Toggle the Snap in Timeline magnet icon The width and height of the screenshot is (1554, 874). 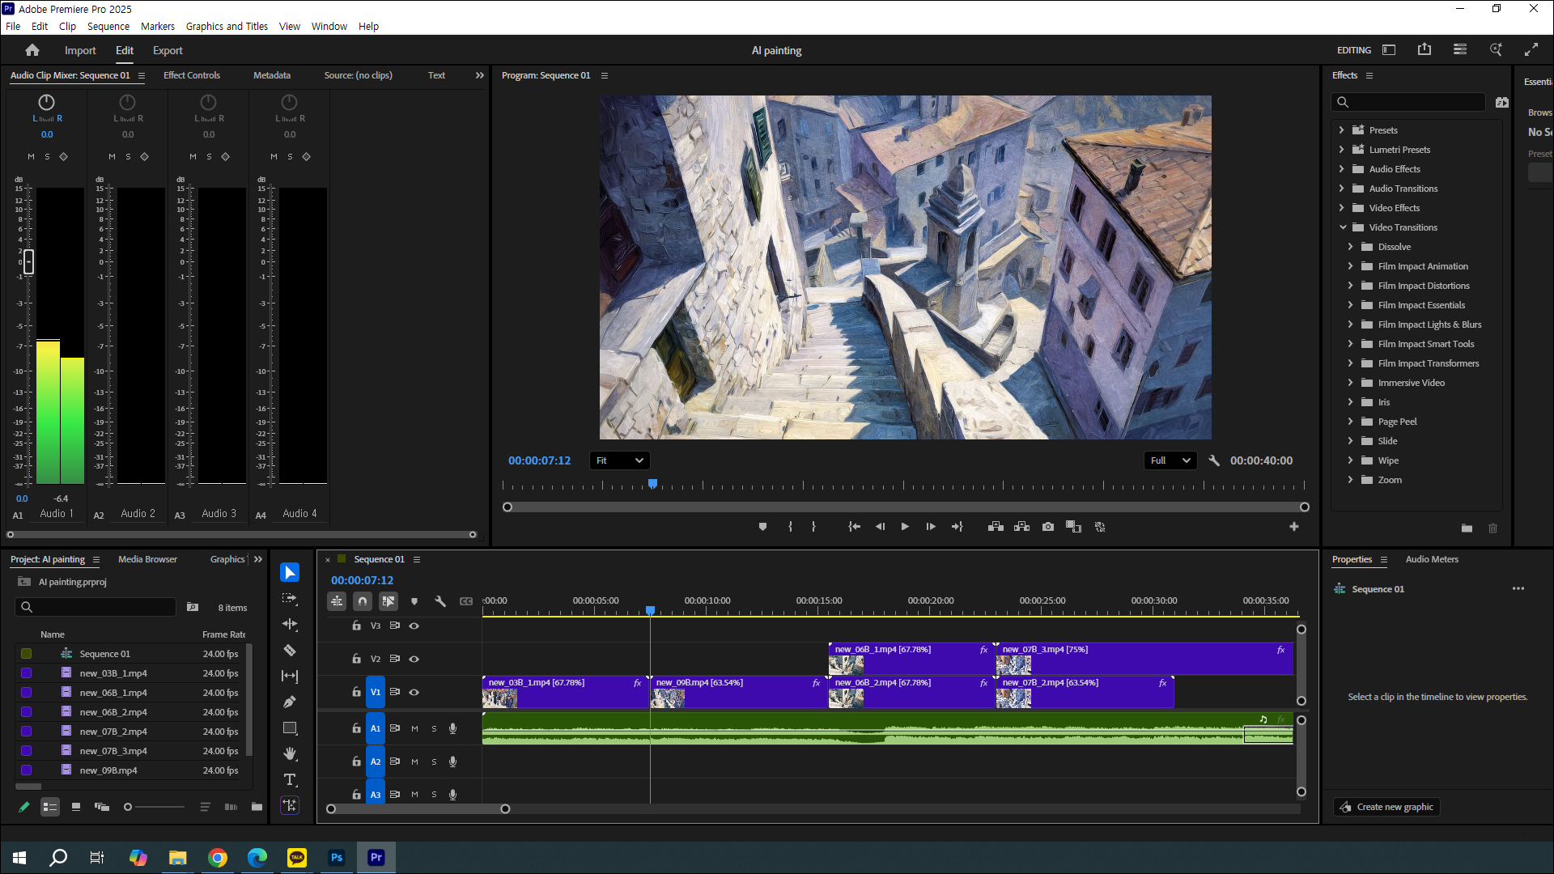click(x=363, y=601)
